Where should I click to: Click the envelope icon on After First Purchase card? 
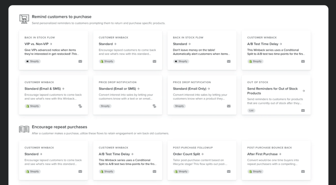(303, 172)
